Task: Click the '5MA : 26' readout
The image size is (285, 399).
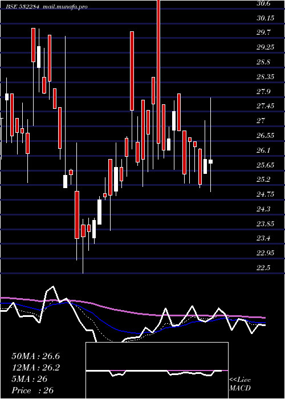Action: pos(30,379)
